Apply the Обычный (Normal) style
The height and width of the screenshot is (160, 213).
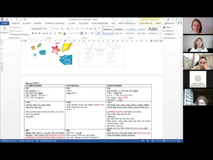coord(108,31)
